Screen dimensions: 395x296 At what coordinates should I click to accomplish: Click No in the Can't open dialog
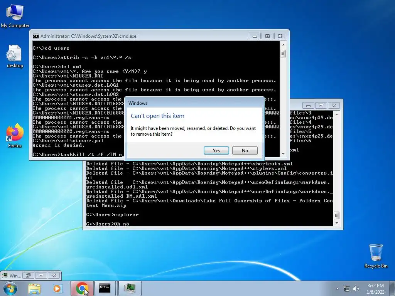245,151
